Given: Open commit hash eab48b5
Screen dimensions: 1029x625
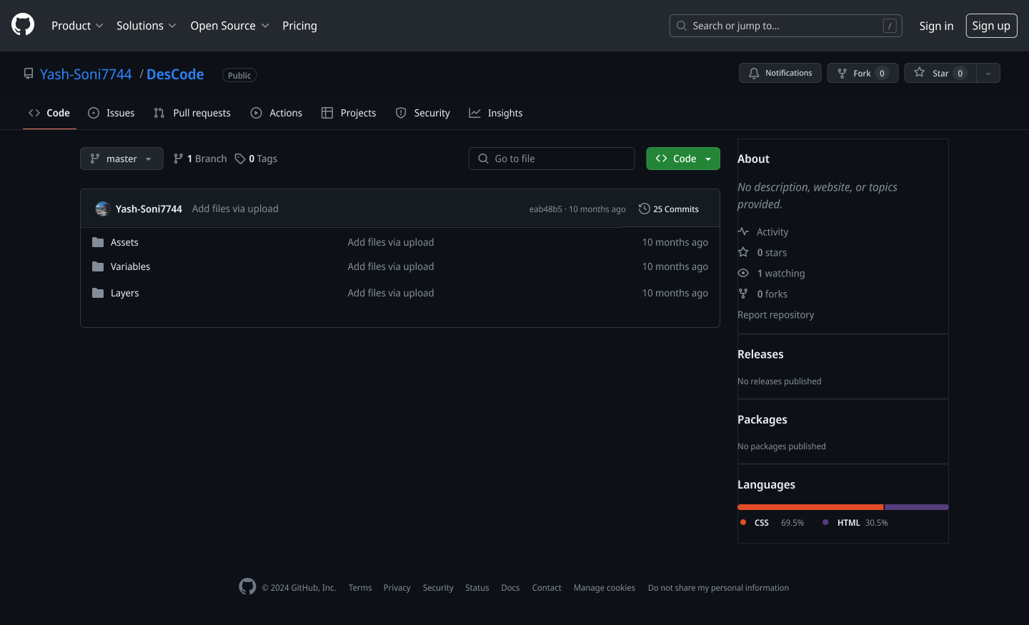Looking at the screenshot, I should (x=546, y=209).
